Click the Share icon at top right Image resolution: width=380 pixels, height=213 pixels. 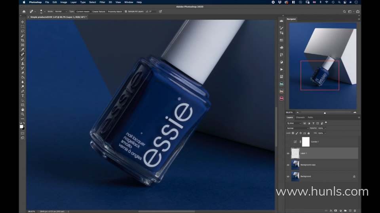pyautogui.click(x=358, y=11)
